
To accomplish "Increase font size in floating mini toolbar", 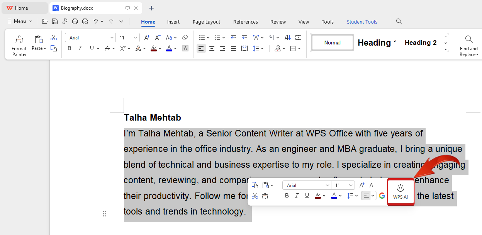I will (x=362, y=185).
